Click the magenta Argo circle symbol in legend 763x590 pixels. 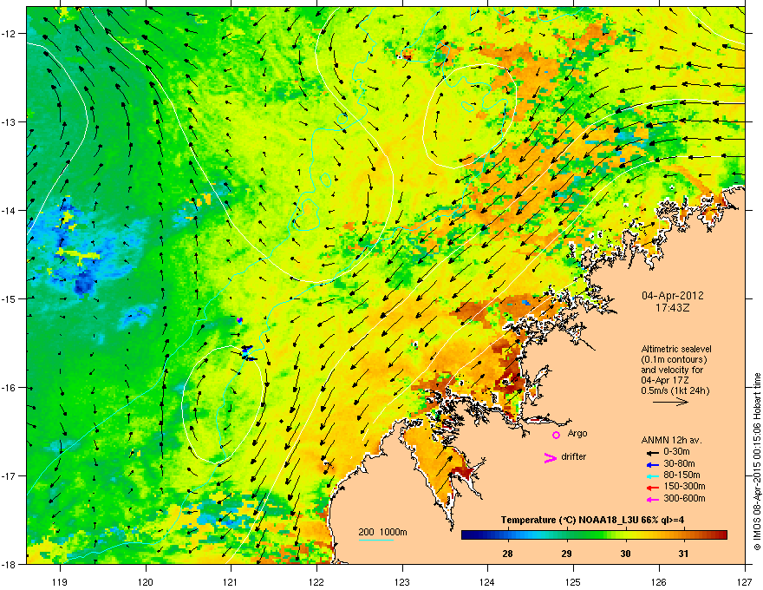point(556,435)
